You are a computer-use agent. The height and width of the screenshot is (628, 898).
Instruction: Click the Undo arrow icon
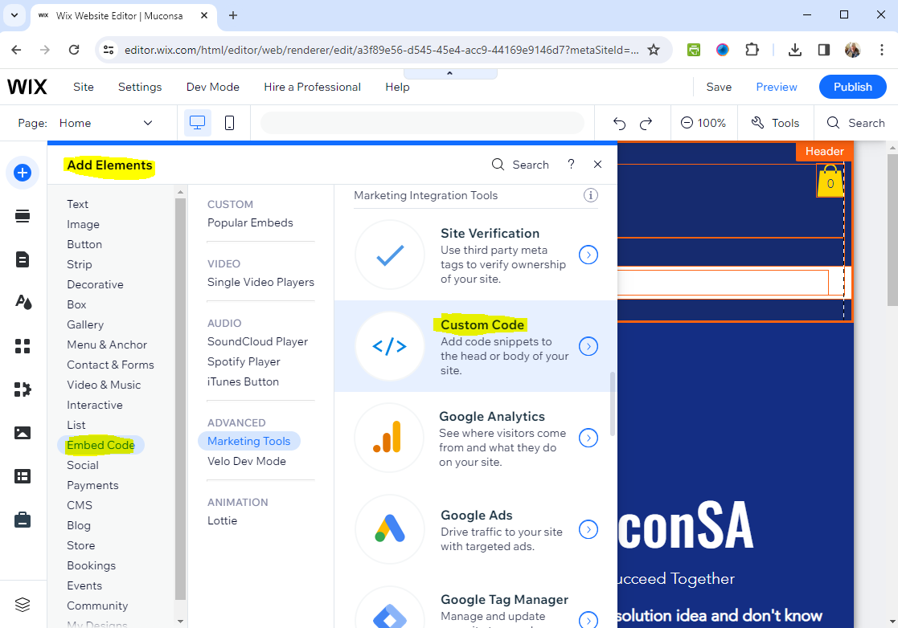619,123
